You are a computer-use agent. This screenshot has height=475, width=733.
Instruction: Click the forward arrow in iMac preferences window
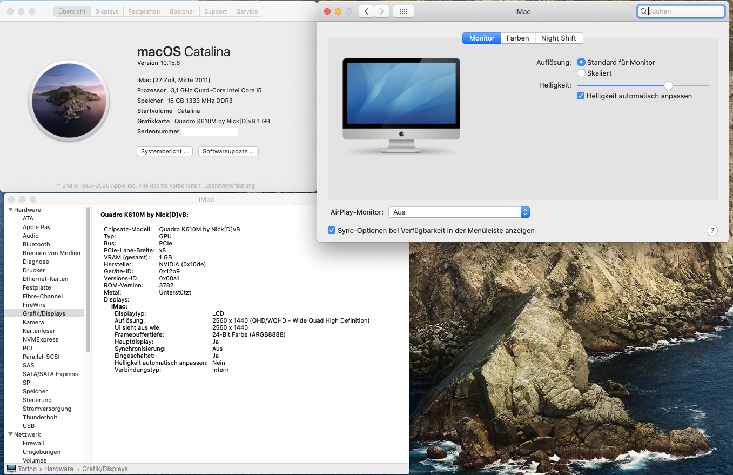tap(381, 11)
